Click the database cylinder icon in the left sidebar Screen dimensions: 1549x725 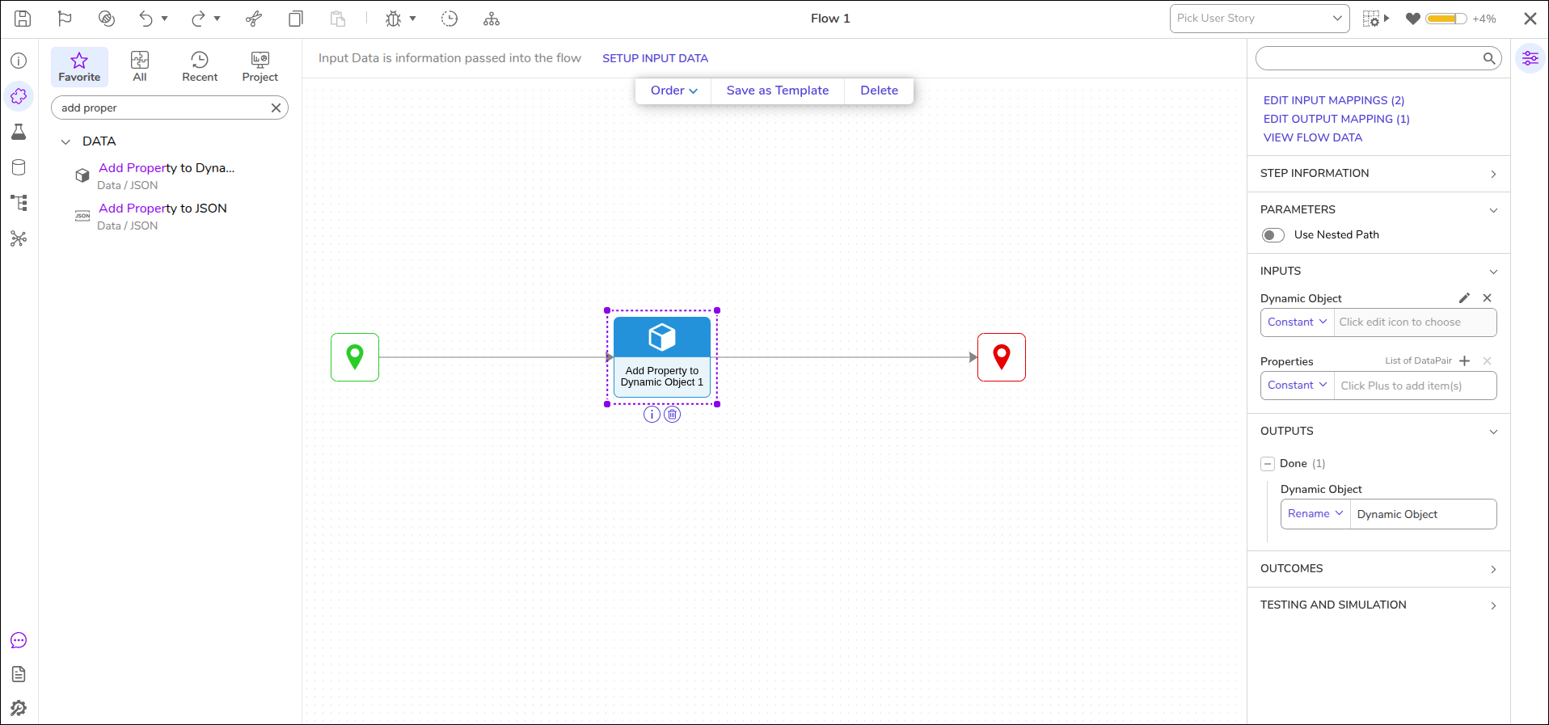coord(19,167)
